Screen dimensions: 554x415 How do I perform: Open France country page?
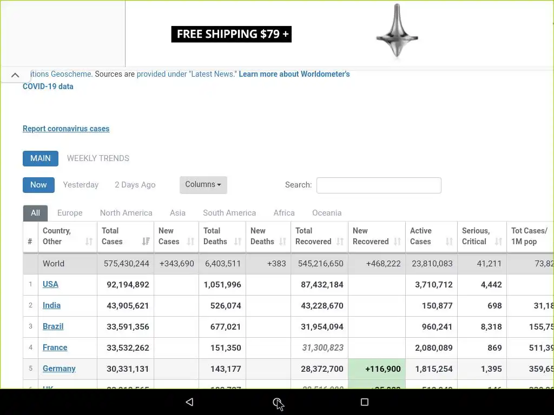pos(55,347)
